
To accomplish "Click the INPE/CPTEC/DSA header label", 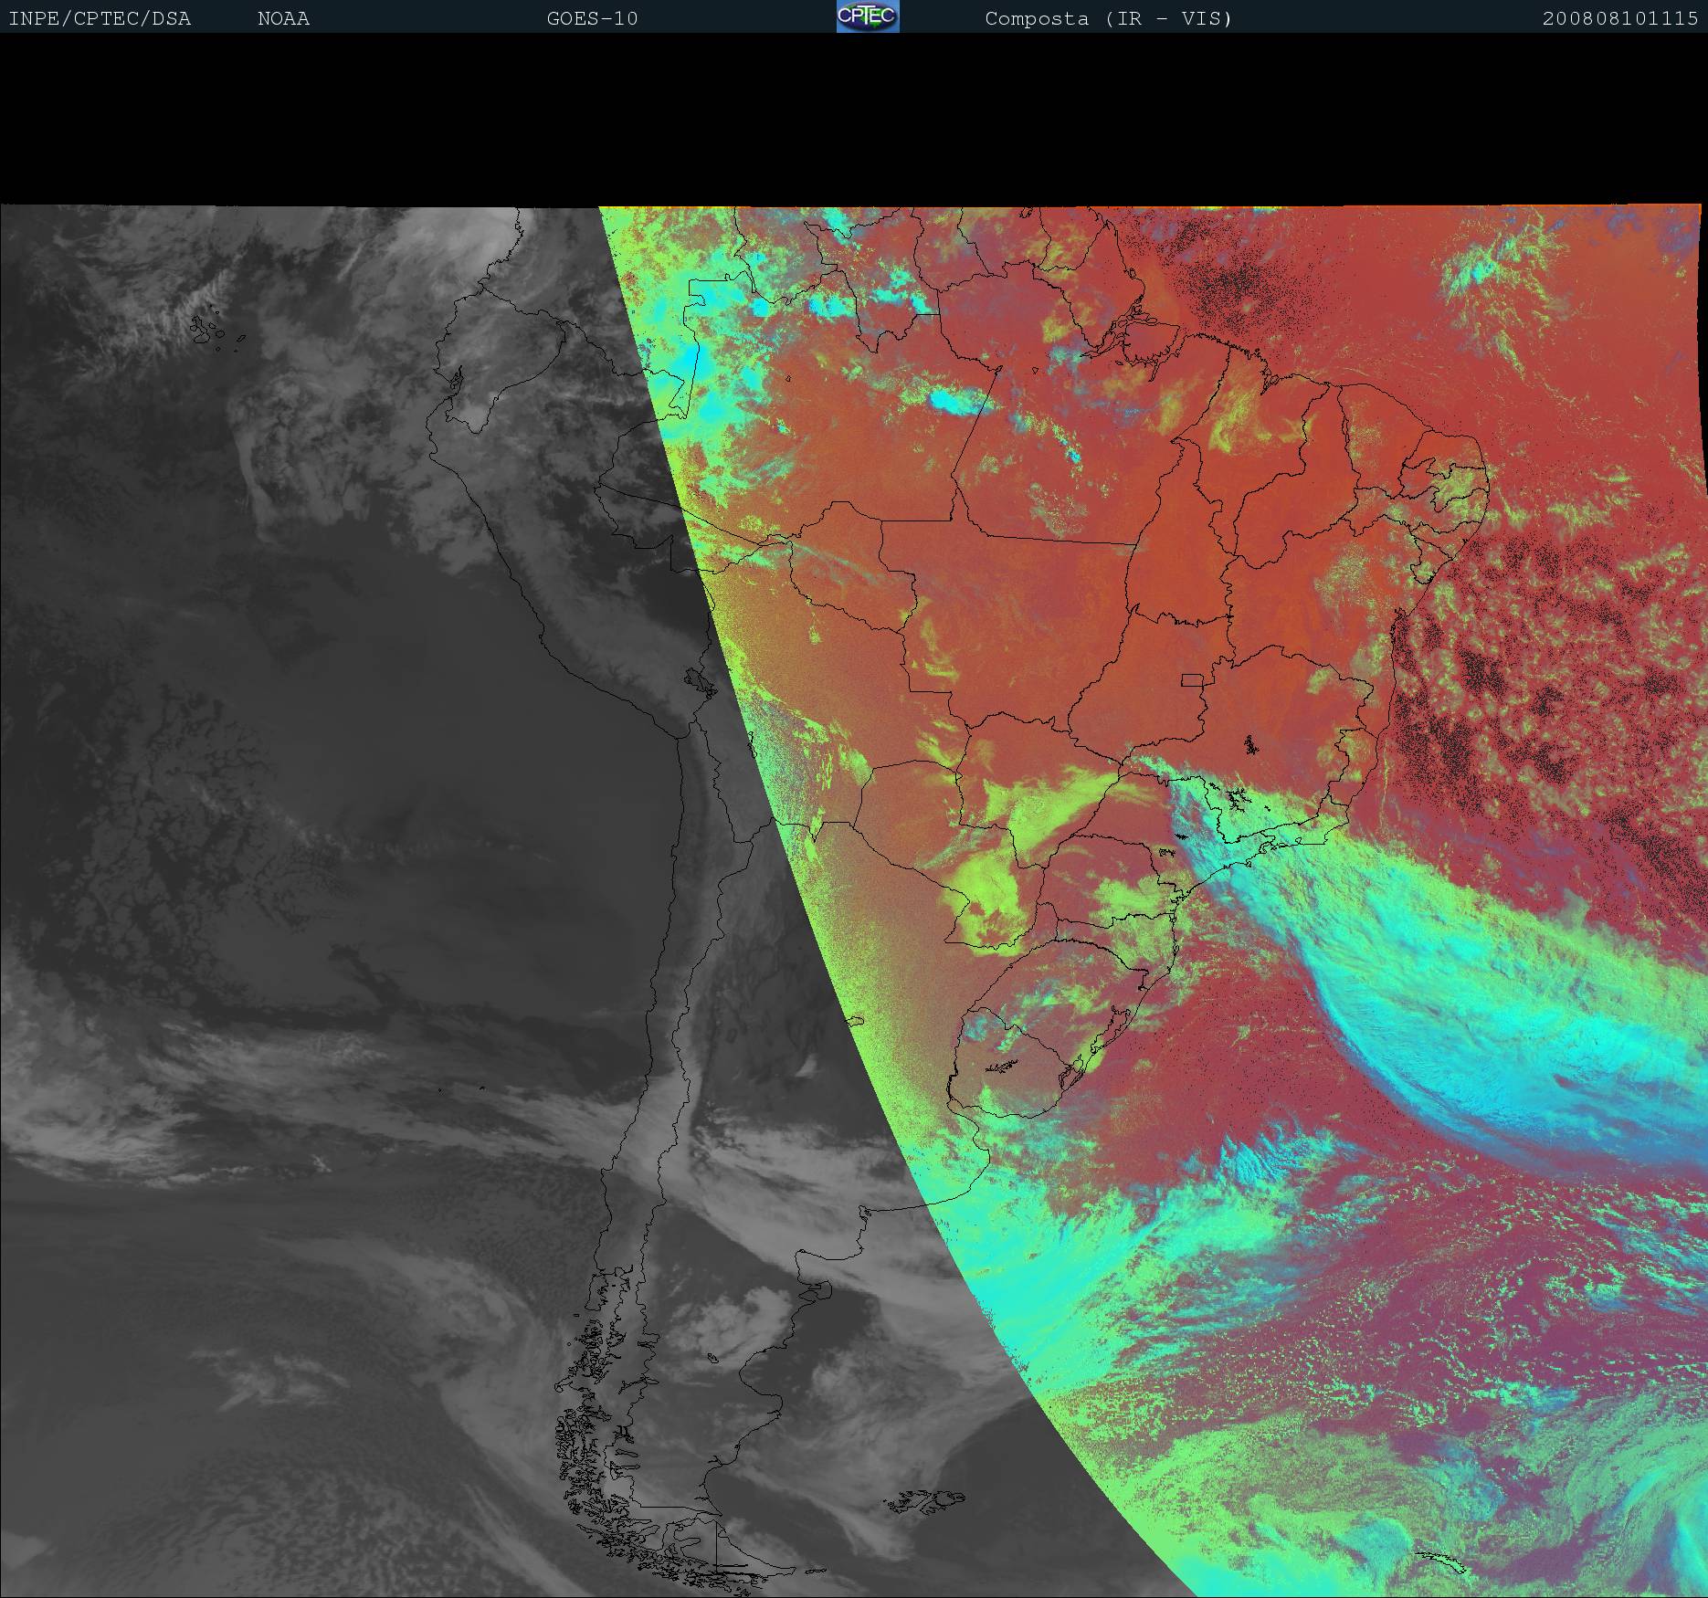I will [100, 19].
